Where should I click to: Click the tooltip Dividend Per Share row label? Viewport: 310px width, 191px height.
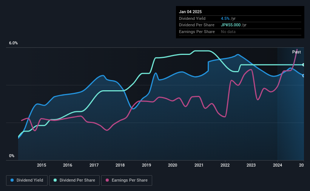pos(196,25)
